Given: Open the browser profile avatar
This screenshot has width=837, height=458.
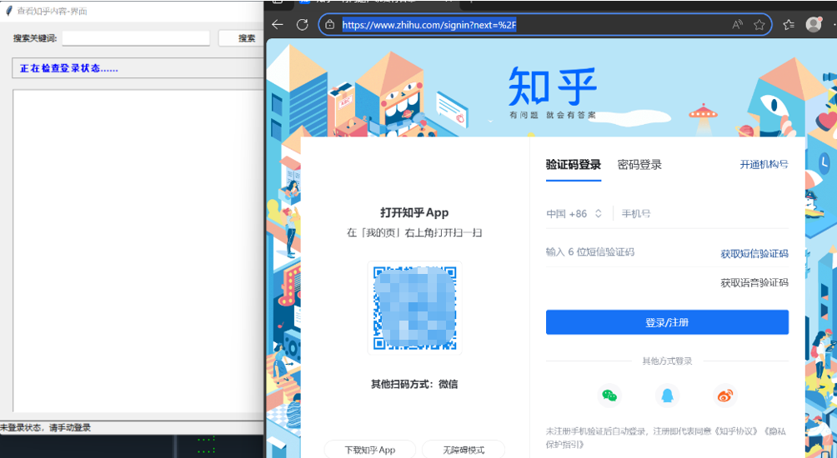Looking at the screenshot, I should 813,24.
